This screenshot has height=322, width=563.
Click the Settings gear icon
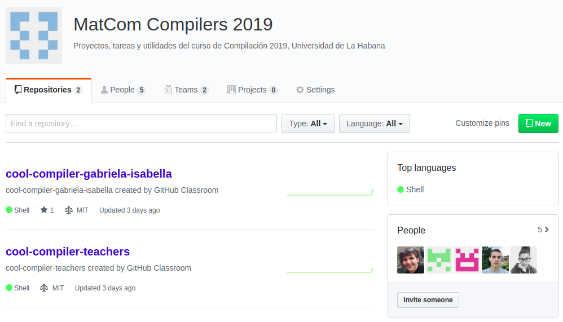click(300, 90)
